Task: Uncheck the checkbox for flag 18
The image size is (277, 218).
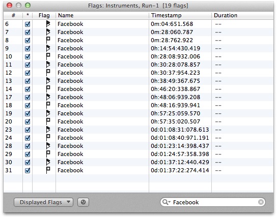Action: [x=27, y=105]
